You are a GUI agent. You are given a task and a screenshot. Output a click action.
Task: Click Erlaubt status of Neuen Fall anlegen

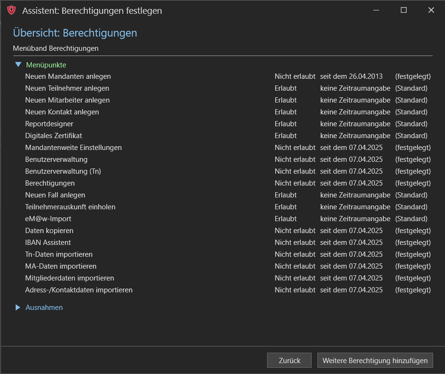pyautogui.click(x=286, y=195)
